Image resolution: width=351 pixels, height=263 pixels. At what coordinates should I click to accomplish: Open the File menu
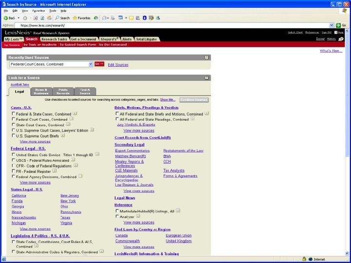(6, 11)
